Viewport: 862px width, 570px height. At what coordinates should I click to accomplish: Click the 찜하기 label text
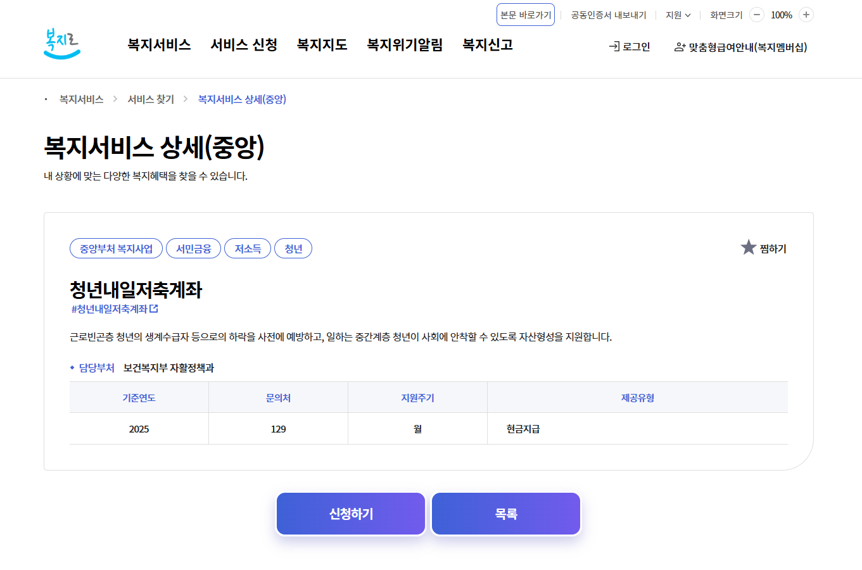pyautogui.click(x=773, y=249)
